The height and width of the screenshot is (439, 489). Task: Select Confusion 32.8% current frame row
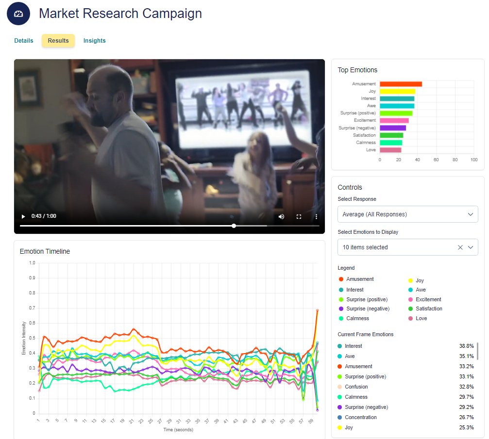click(x=406, y=387)
